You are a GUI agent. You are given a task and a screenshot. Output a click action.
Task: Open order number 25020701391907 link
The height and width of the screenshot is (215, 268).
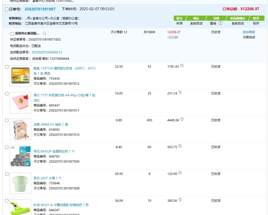tap(40, 9)
